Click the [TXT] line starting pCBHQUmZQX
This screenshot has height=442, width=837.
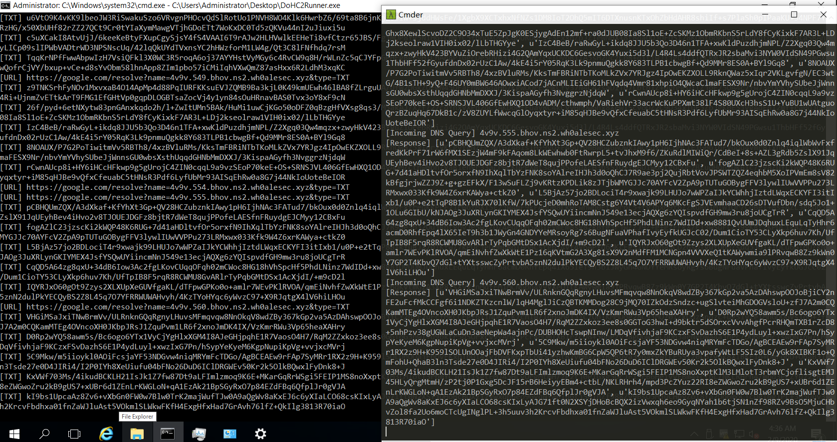pyautogui.click(x=191, y=207)
